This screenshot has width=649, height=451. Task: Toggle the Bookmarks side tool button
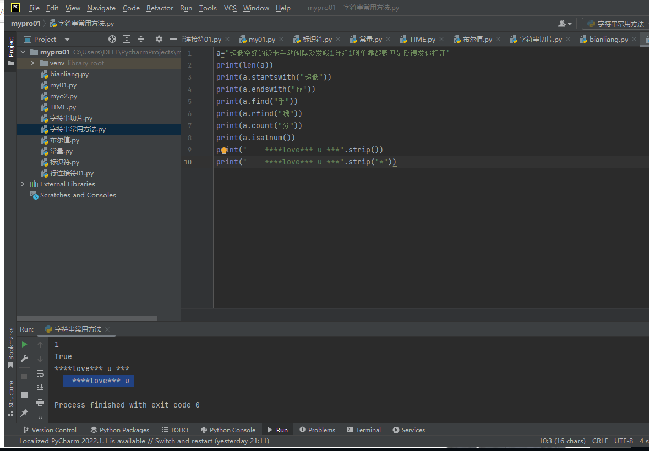click(x=11, y=348)
